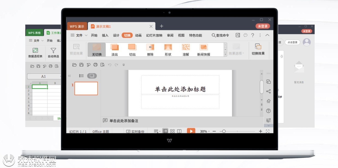This screenshot has height=168, width=338.
Task: Close the 演示文稿1 document tab
Action: tap(151, 26)
